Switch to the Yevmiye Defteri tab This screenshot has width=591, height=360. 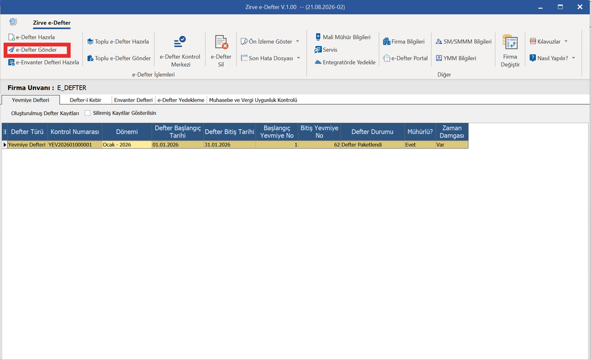pos(31,100)
